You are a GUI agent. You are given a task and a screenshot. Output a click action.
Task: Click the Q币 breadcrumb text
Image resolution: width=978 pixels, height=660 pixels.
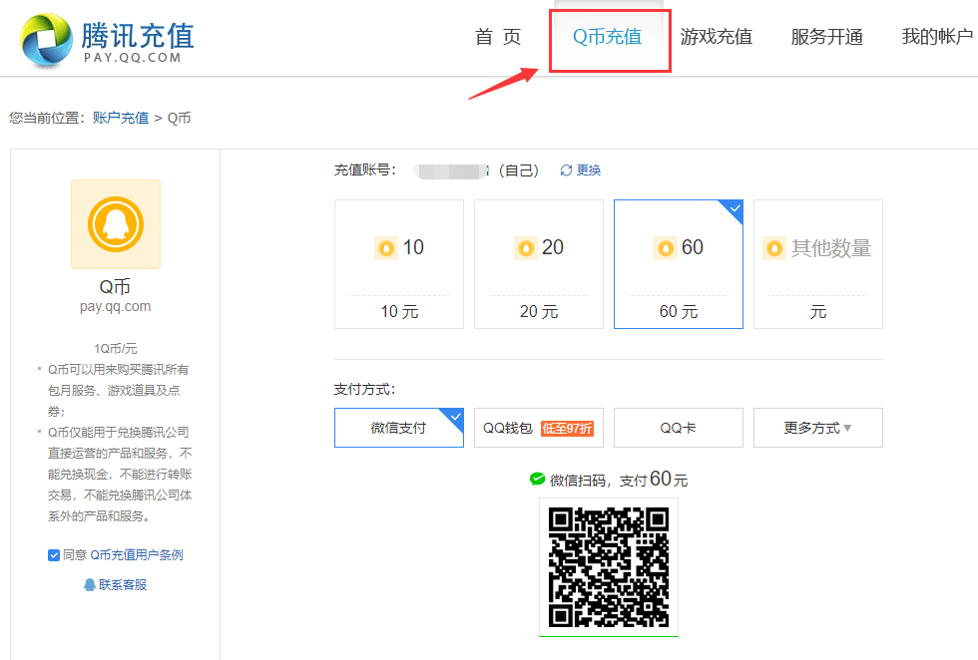point(180,118)
